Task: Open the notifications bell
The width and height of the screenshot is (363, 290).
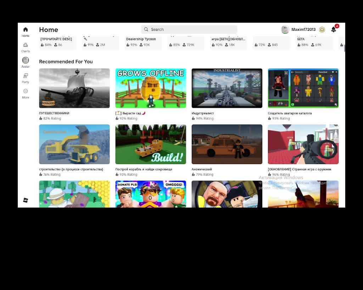Action: [334, 29]
